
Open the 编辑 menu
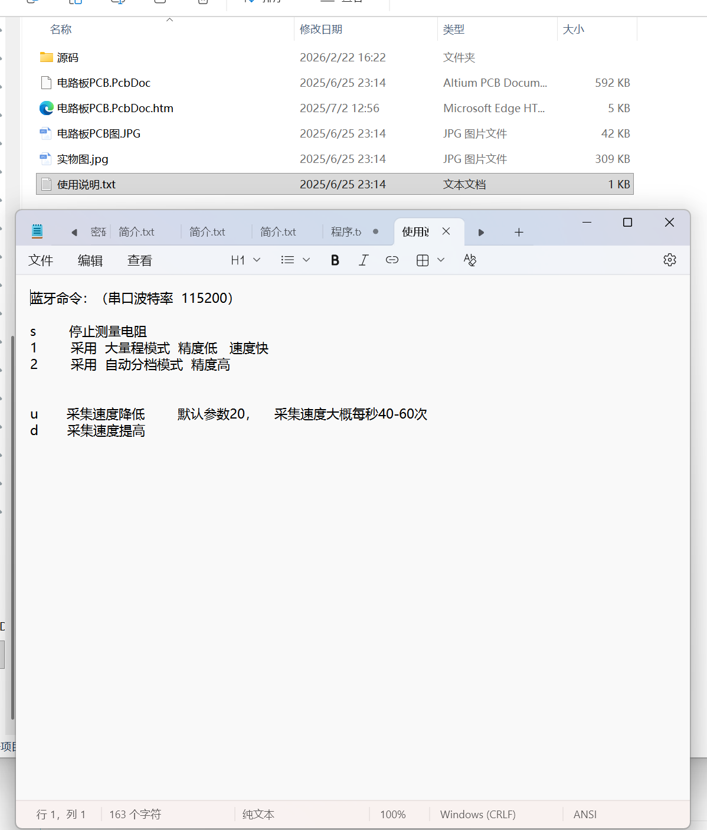[90, 260]
